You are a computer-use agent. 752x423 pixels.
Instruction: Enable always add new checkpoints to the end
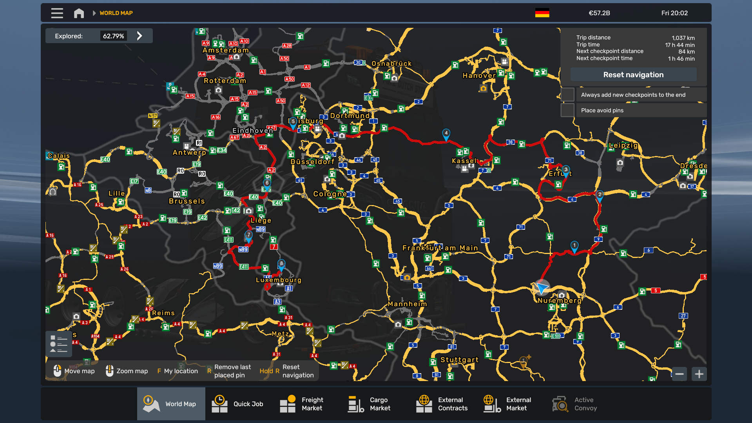click(567, 94)
